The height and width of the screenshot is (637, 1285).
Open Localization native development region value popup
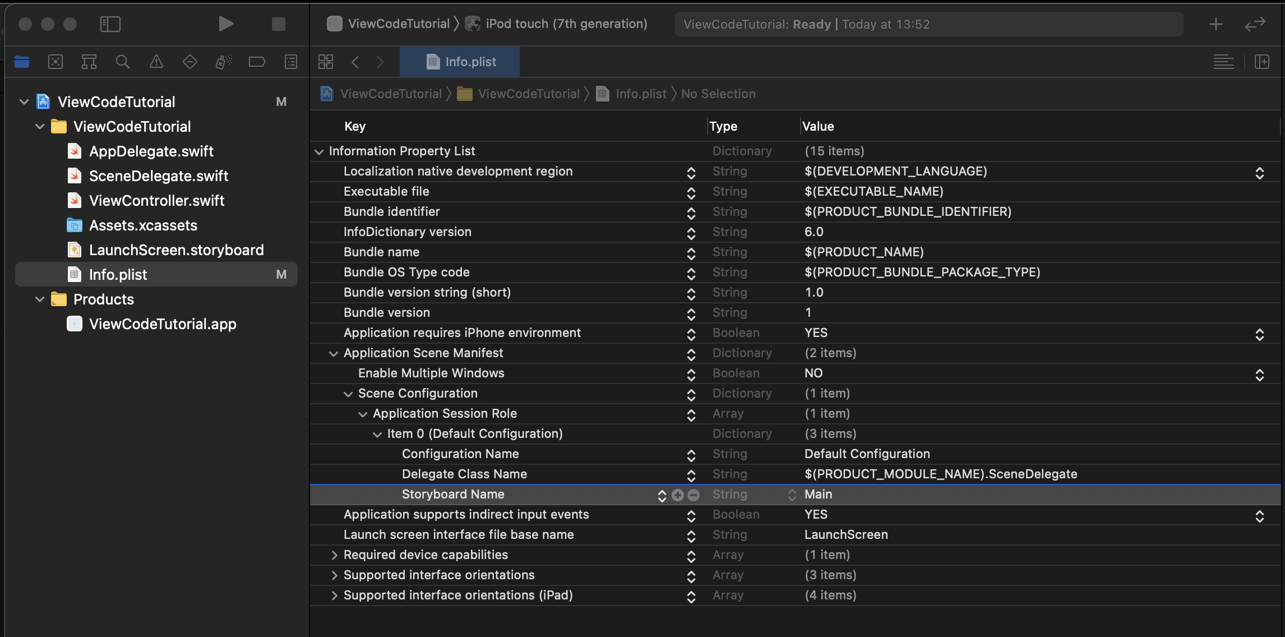(1260, 173)
